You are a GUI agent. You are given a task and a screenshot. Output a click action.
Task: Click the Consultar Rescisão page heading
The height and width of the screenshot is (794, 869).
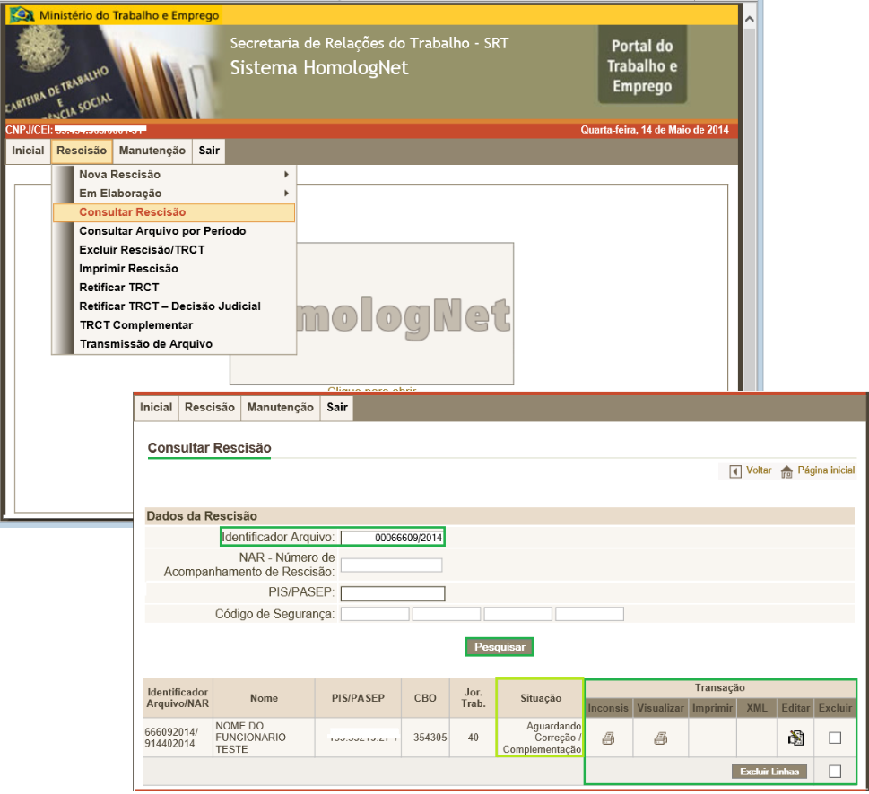coord(209,448)
